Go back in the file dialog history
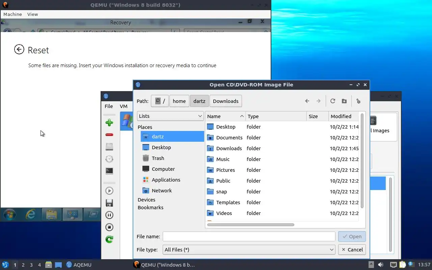 (307, 101)
